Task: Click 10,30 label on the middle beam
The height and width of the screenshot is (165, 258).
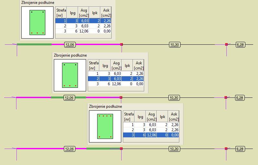Action: click(x=174, y=98)
